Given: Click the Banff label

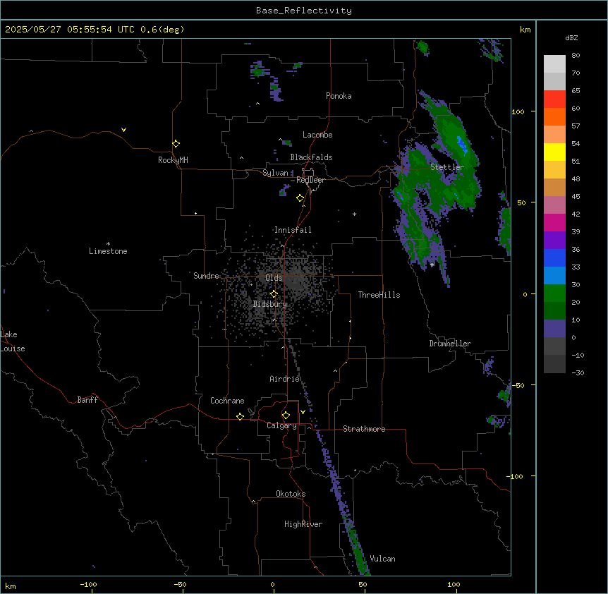Looking at the screenshot, I should (87, 400).
